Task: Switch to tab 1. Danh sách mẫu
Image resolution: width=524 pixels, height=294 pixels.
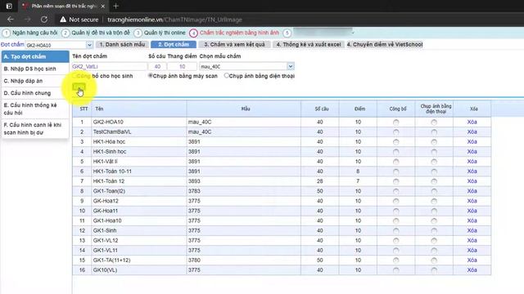Action: 122,44
